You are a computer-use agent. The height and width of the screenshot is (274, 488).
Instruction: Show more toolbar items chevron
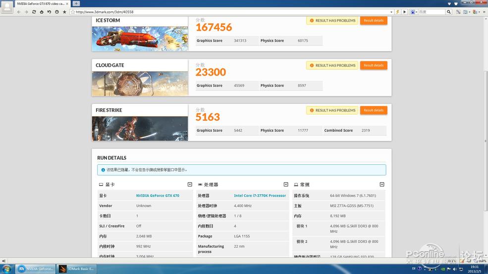484,12
